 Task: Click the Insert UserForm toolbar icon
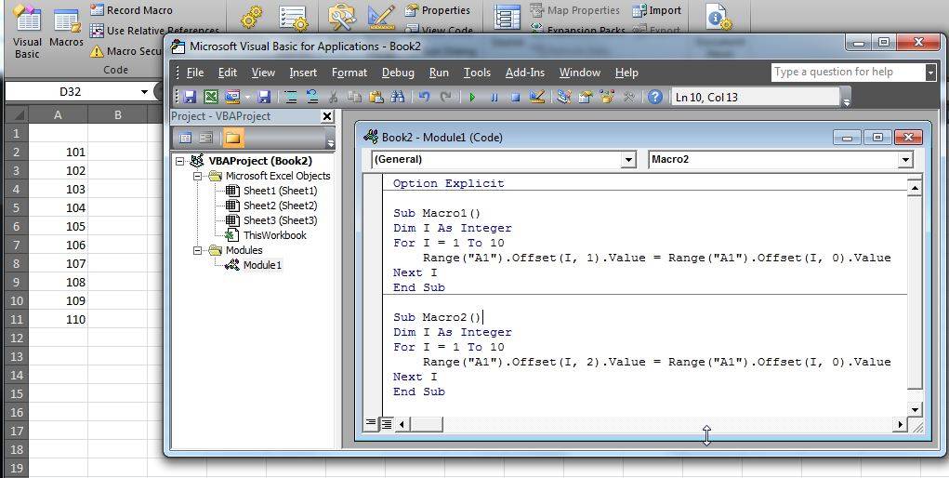[232, 97]
